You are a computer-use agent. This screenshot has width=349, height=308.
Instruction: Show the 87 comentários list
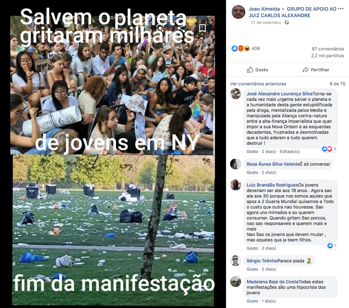(x=328, y=49)
